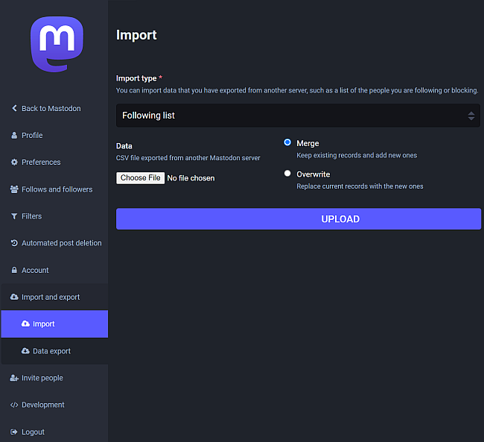The image size is (484, 442).
Task: Click the back chevron icon beside Back to Mastodon
Action: coord(14,108)
